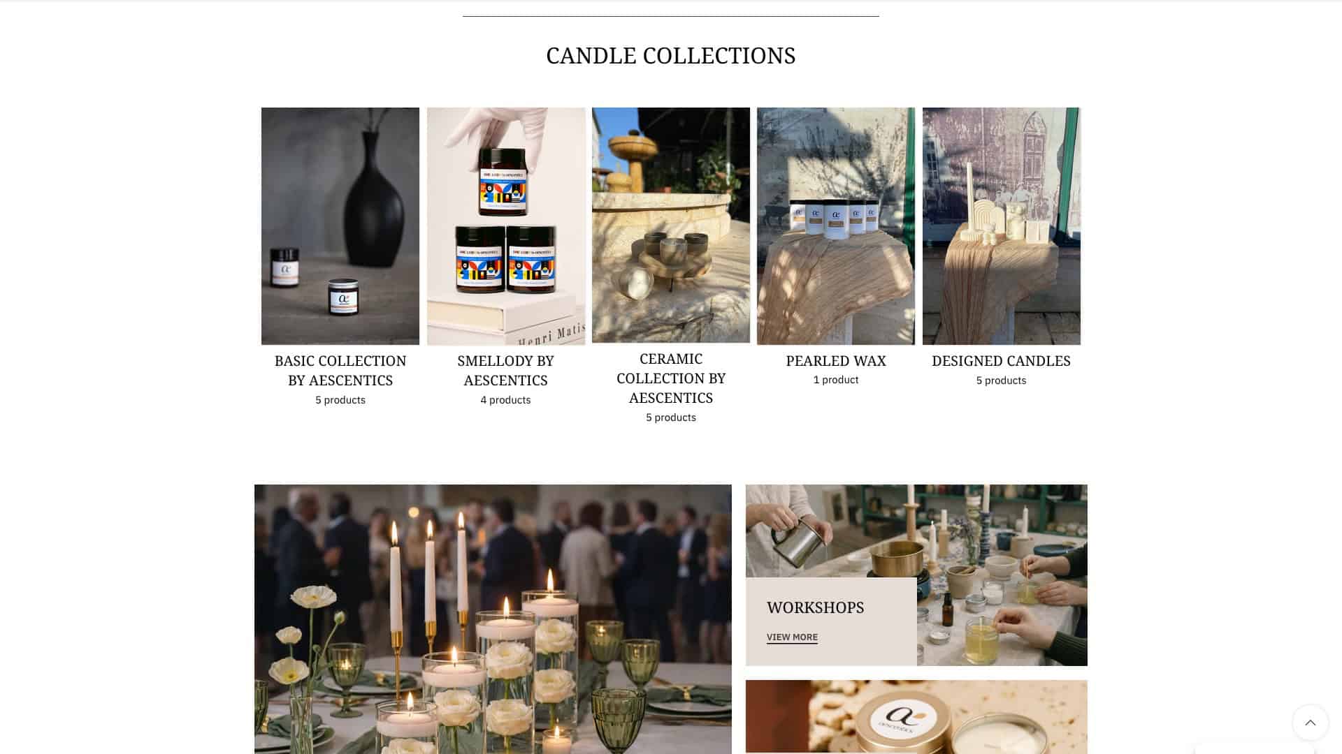Click the 5 products count under Basic Collection
This screenshot has height=754, width=1342.
tap(340, 400)
